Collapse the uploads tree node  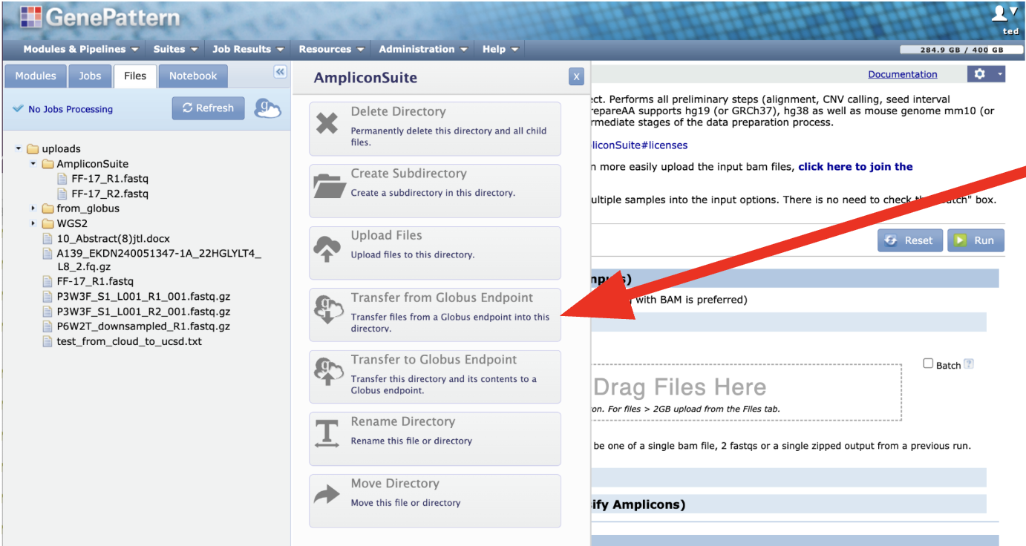point(19,149)
